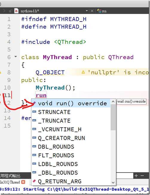Screen dimensions: 150x195
Task: Click macro icon beside Q_CREATOR_RUN
Action: point(34,138)
